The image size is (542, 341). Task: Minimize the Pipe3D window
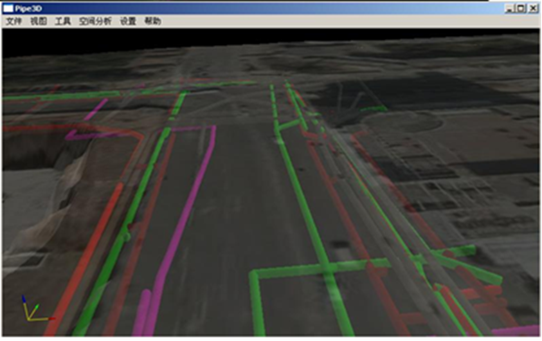[510, 8]
